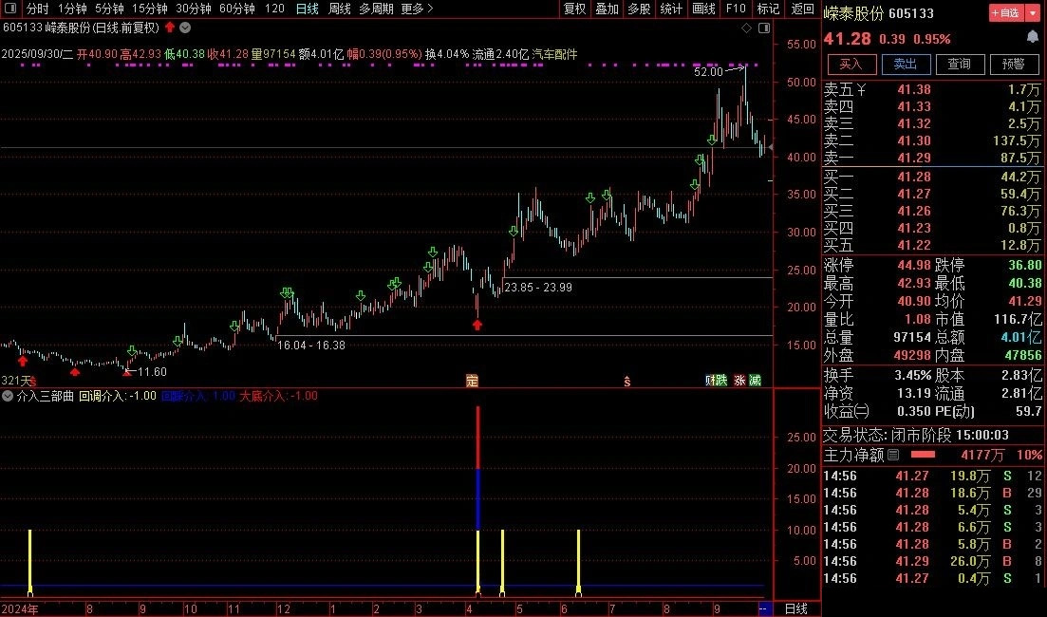1047x617 pixels.
Task: Click the 23.85 - 23.99 gap label
Action: [538, 287]
